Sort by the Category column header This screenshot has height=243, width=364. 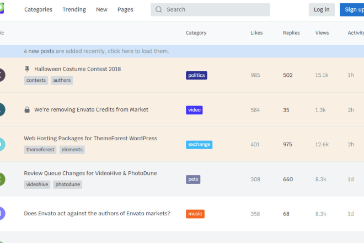196,33
